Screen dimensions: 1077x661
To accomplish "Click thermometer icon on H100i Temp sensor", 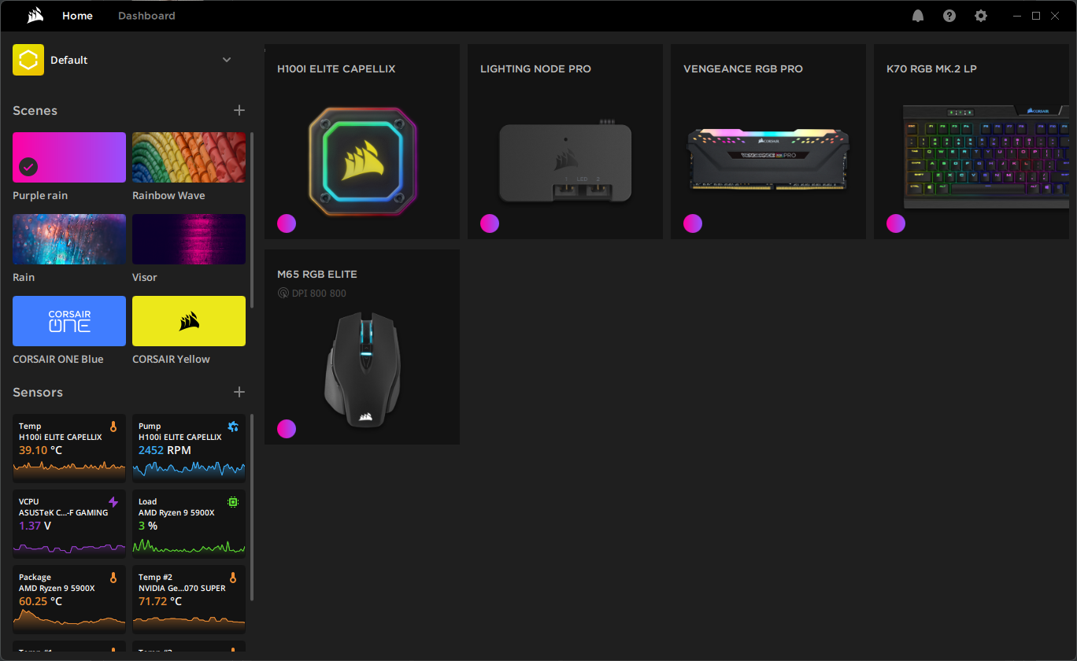I will tap(113, 427).
